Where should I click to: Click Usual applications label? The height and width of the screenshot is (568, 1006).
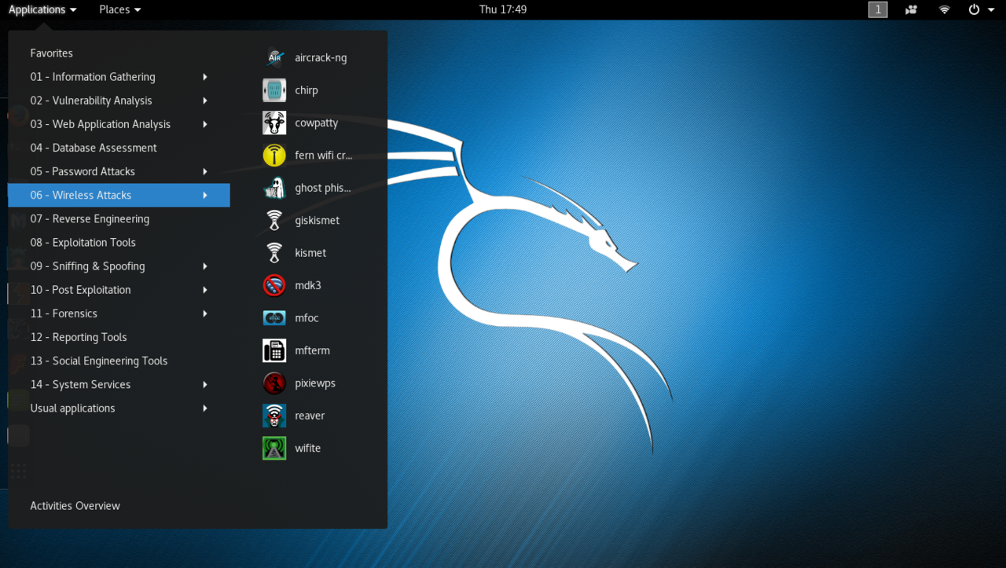click(72, 408)
